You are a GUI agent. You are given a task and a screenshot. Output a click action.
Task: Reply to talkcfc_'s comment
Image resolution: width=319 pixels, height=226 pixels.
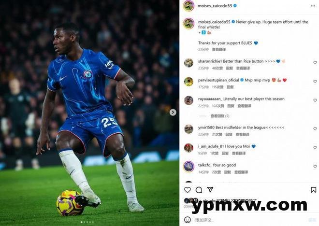click(228, 172)
